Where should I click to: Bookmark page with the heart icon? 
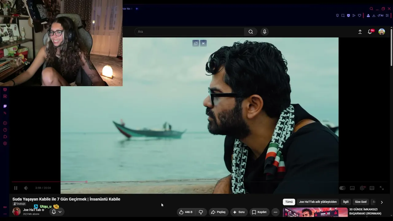[360, 15]
